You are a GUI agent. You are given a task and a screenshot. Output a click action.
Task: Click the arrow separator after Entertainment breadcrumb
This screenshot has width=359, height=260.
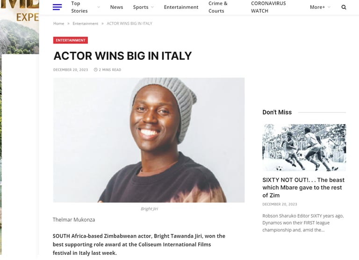(x=102, y=23)
